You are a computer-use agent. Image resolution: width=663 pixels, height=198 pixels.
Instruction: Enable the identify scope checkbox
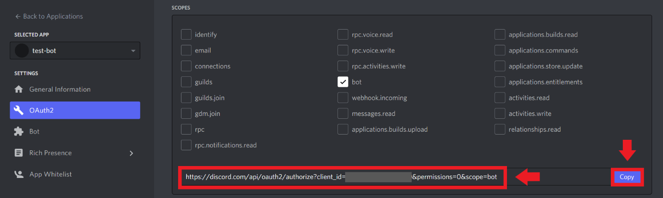click(186, 35)
